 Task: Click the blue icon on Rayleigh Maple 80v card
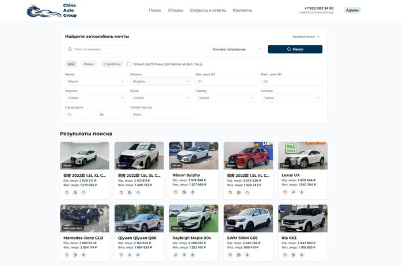pos(184,255)
